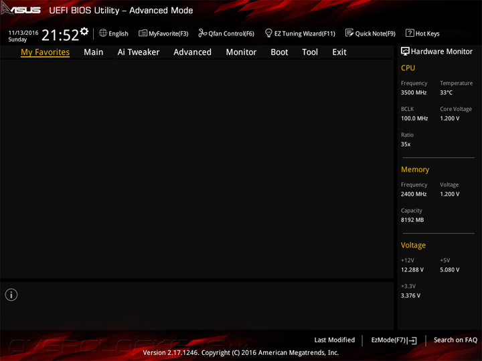Click the Core Voltage 1.200 V value
482x361 pixels.
pyautogui.click(x=450, y=118)
